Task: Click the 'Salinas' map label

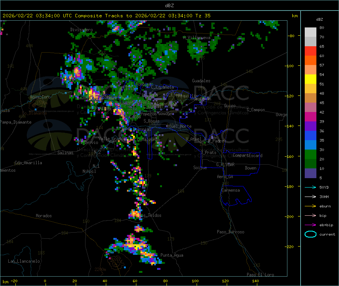Action: 65,153
